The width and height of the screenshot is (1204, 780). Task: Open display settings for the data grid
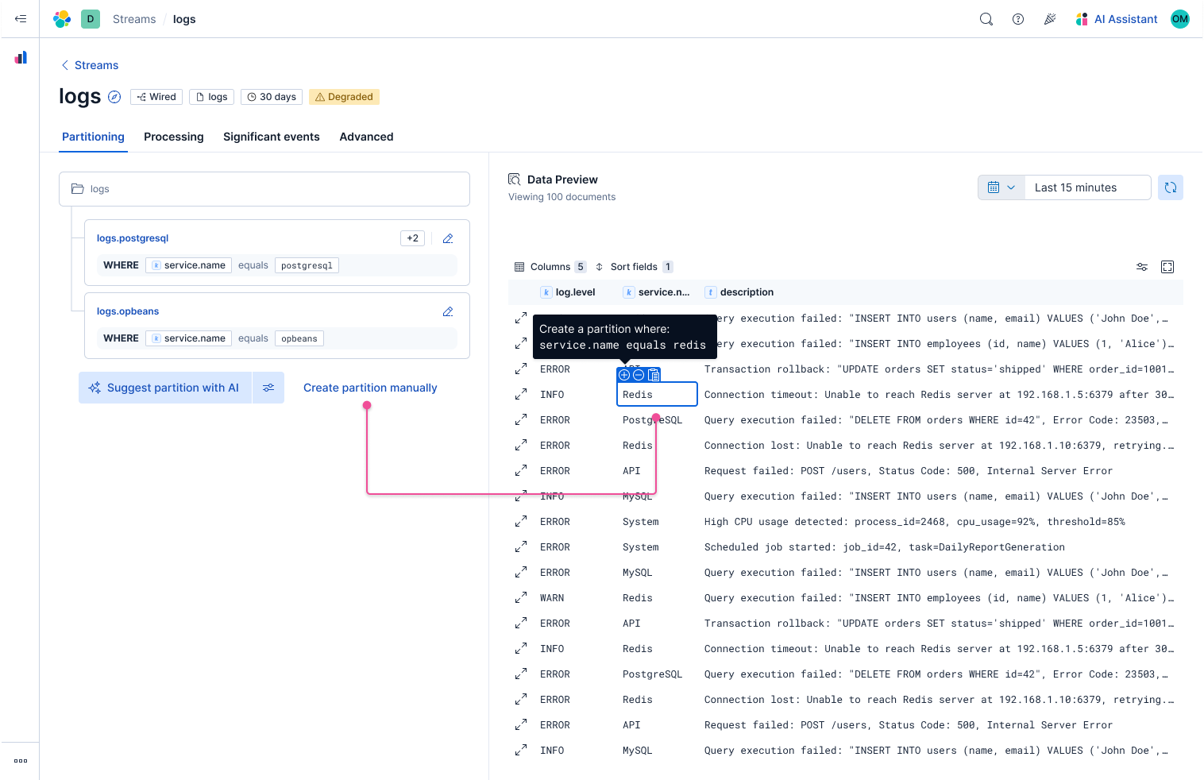1142,267
